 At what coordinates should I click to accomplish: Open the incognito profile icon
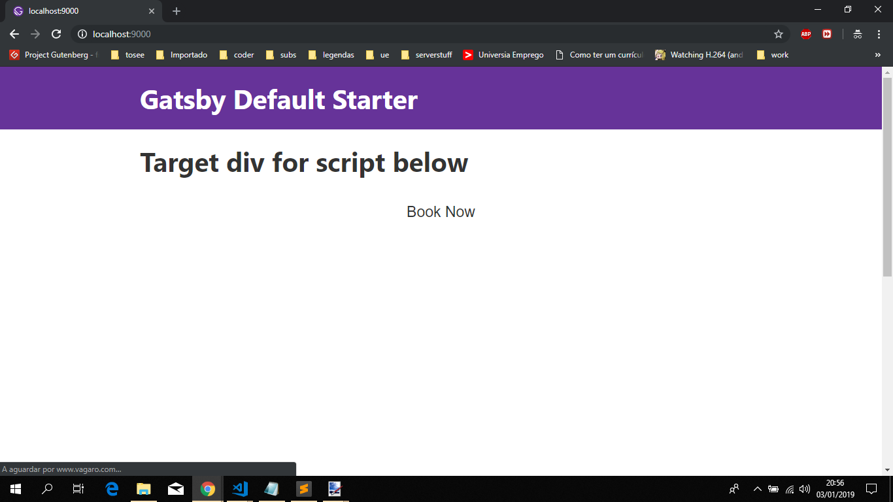858,34
